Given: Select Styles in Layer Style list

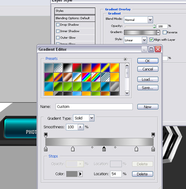Looking at the screenshot, I should (x=75, y=11).
